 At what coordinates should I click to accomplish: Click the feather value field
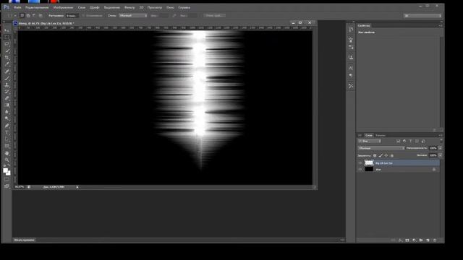pos(72,16)
